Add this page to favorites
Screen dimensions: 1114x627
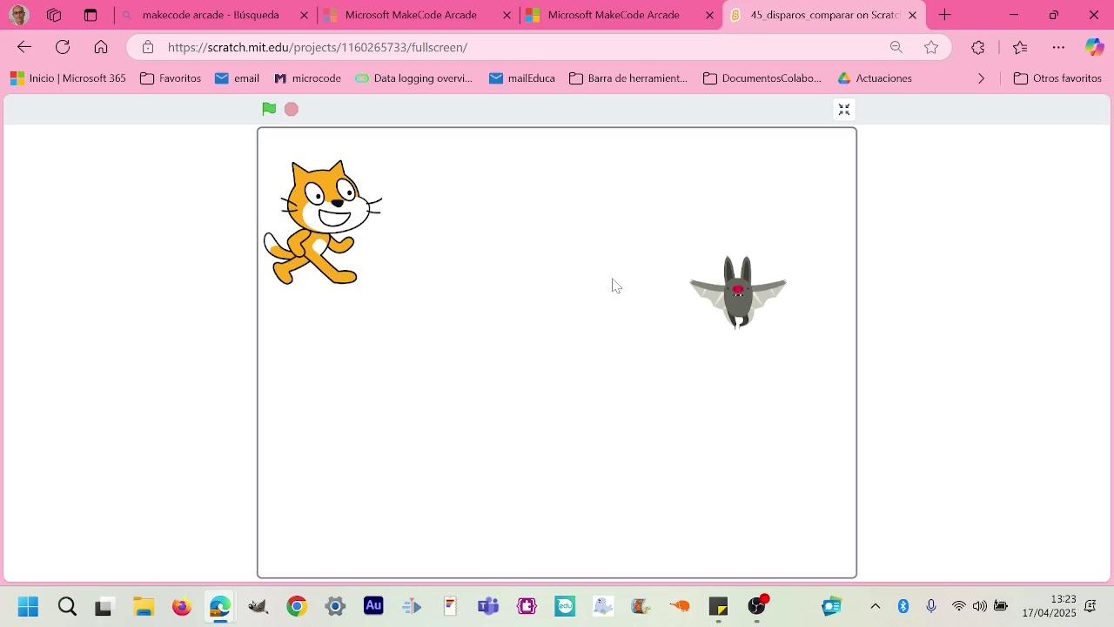(931, 47)
